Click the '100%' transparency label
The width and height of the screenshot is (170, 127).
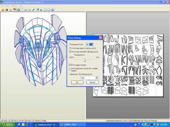(71, 57)
